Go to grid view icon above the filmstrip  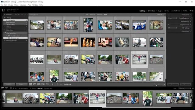click(11, 88)
